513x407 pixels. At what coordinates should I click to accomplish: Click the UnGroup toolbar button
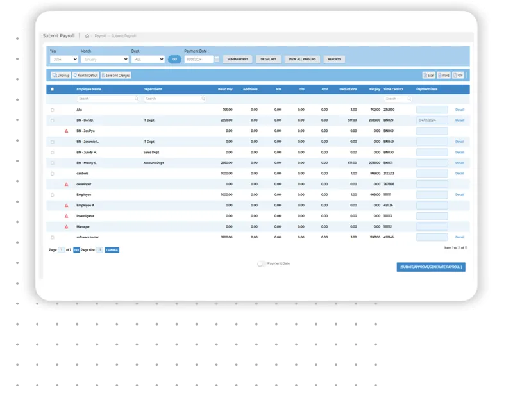point(61,75)
